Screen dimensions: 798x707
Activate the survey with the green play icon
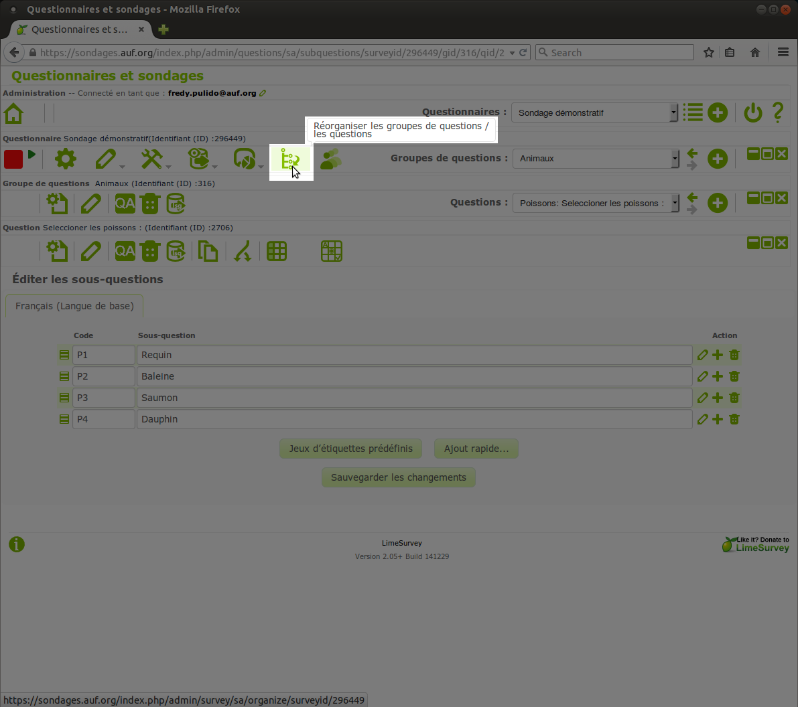click(x=31, y=154)
